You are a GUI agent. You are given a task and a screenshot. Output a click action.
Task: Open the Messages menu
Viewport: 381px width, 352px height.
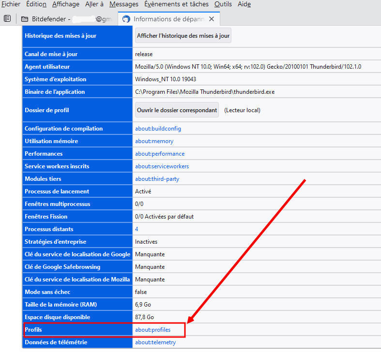[123, 4]
